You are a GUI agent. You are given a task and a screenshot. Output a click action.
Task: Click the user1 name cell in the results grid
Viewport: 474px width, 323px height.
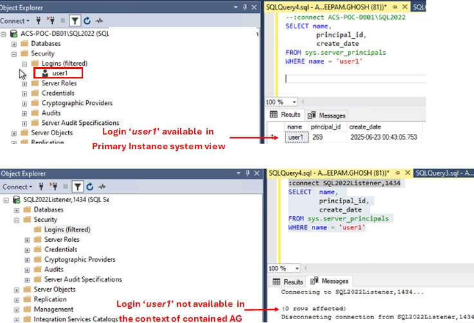[x=295, y=137]
